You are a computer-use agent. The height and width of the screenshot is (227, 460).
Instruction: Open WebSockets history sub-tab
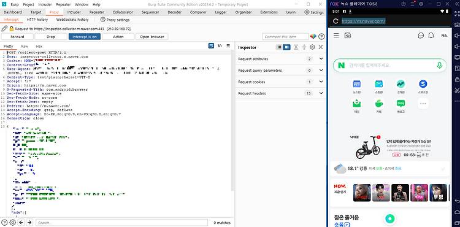point(72,20)
